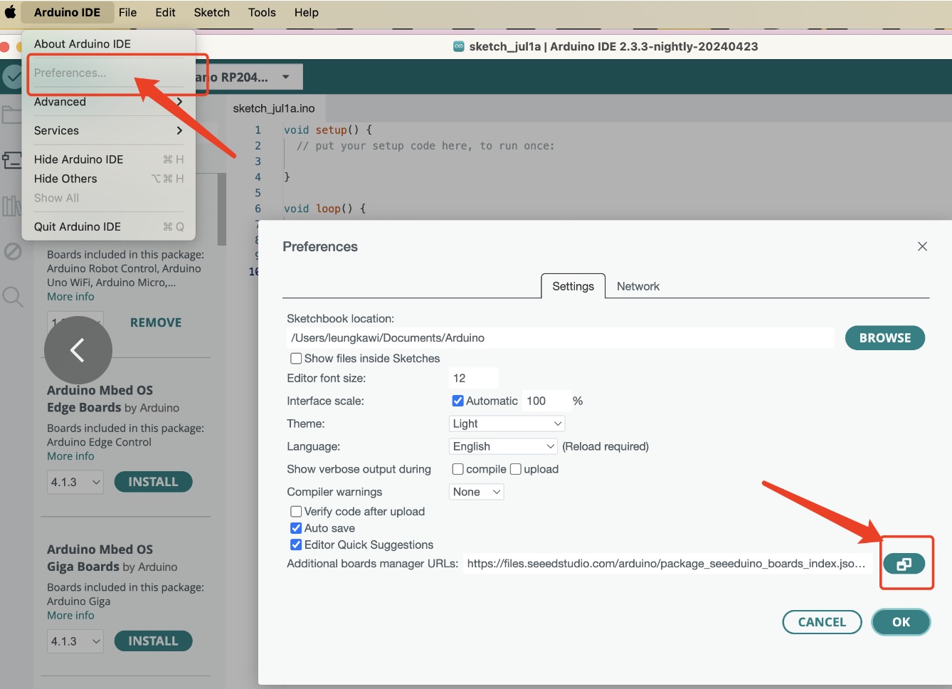The height and width of the screenshot is (689, 952).
Task: Click the Arduino file icon in the title bar
Action: [459, 46]
